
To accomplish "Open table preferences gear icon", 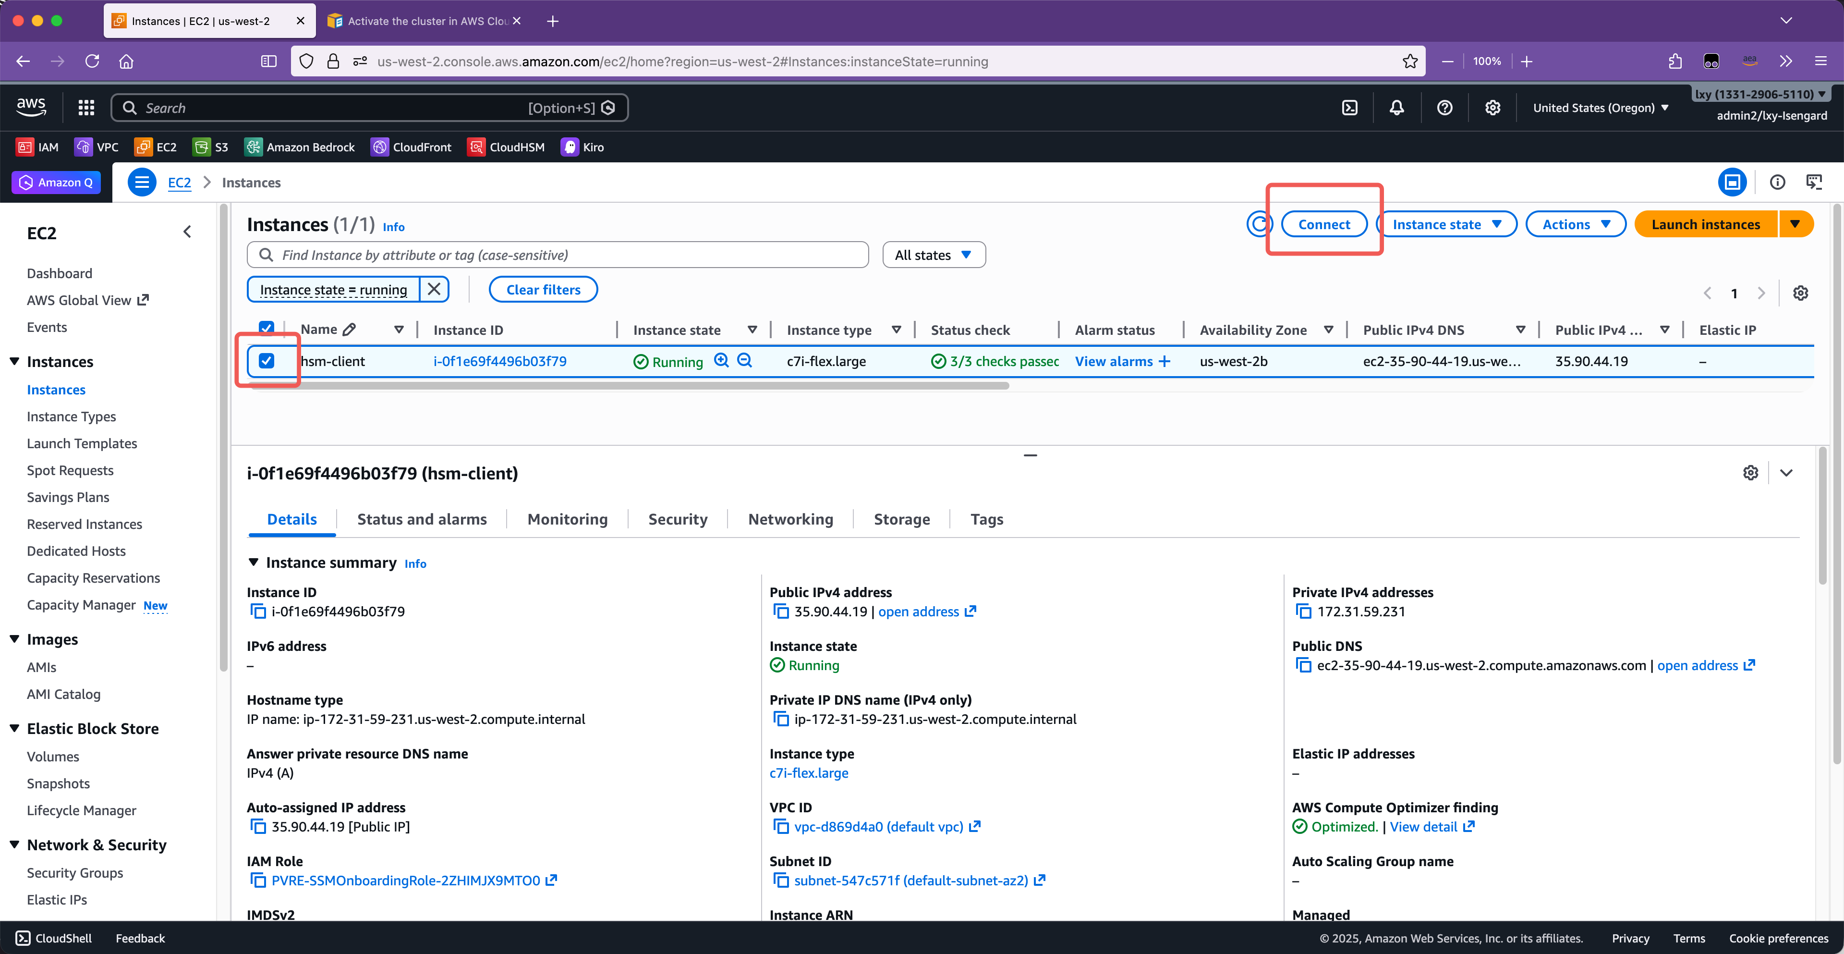I will click(x=1800, y=293).
